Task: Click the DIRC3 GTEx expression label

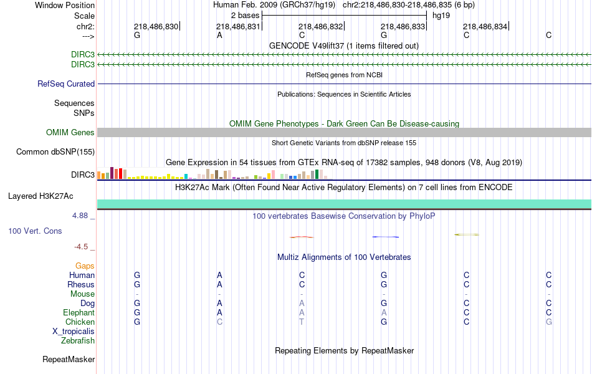Action: tap(83, 175)
